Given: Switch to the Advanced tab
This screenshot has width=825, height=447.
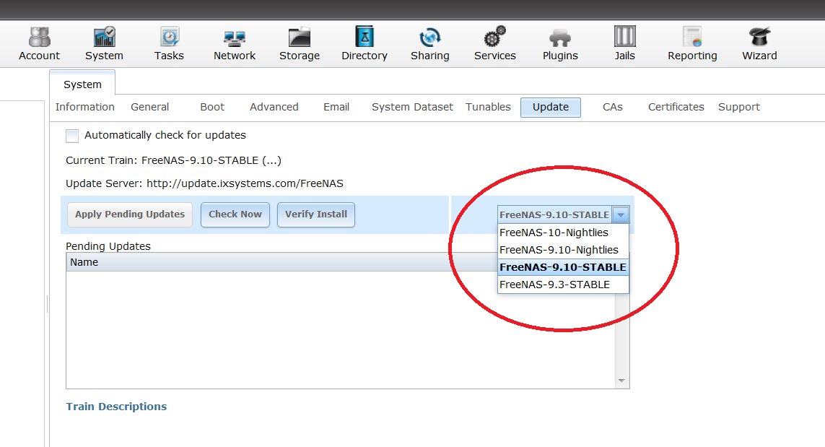Looking at the screenshot, I should pyautogui.click(x=274, y=107).
